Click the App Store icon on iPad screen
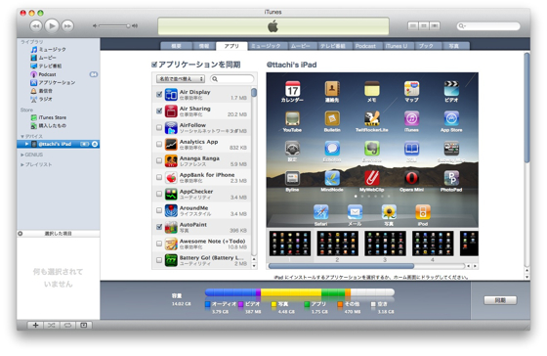This screenshot has height=356, width=547. point(451,118)
